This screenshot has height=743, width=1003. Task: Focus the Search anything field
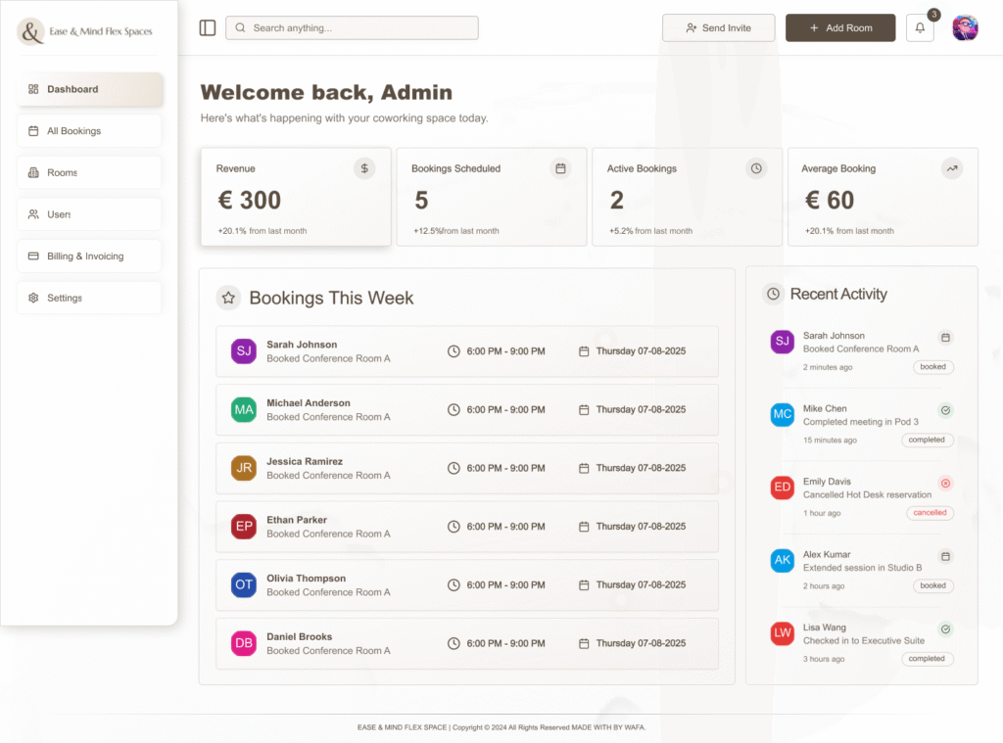tap(353, 28)
